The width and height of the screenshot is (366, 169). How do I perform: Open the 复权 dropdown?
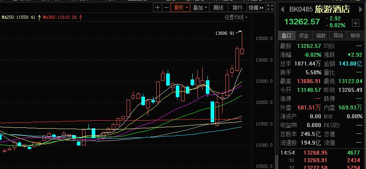(x=179, y=8)
